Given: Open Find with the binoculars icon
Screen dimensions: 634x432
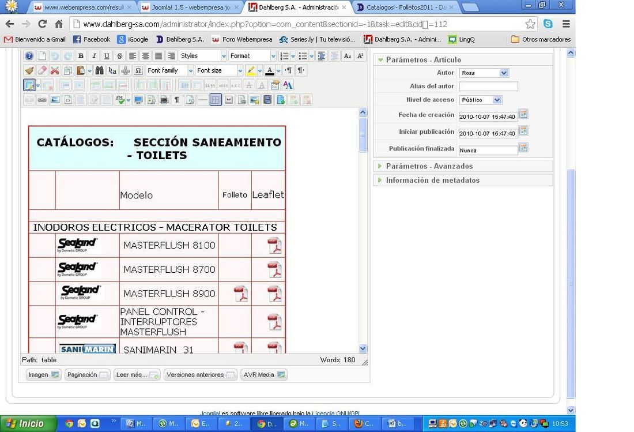Looking at the screenshot, I should (x=100, y=70).
